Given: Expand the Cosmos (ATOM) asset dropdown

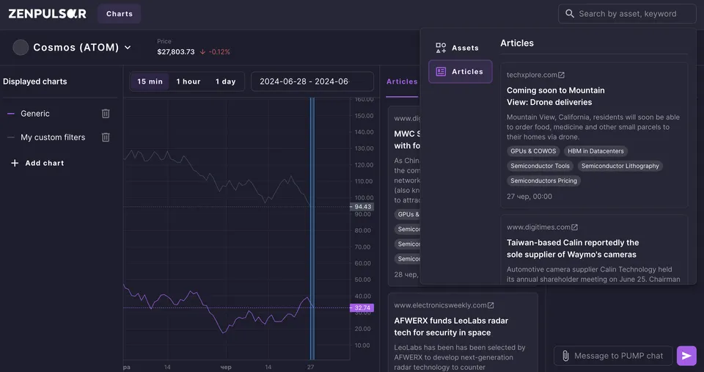Looking at the screenshot, I should tap(128, 47).
